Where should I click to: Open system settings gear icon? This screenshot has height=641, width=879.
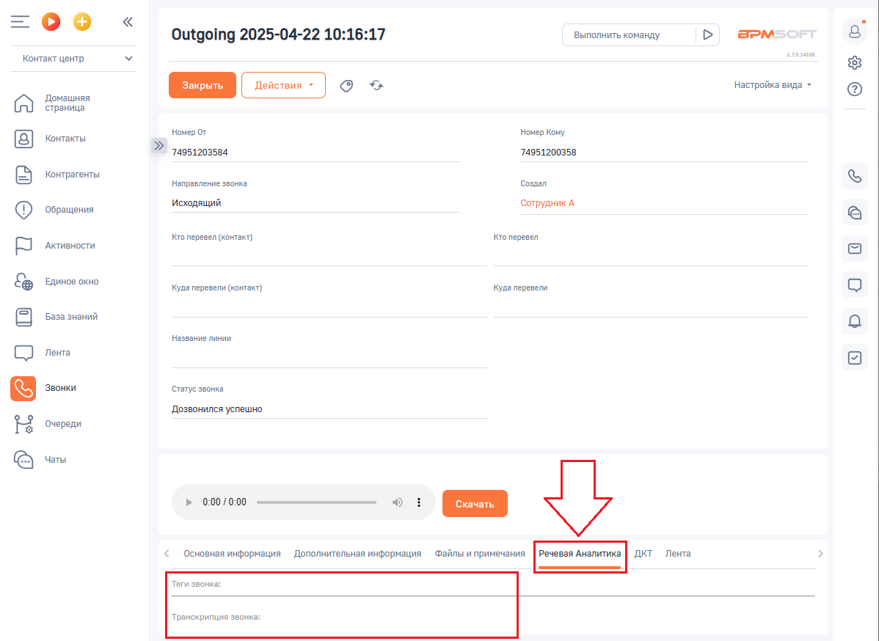854,62
